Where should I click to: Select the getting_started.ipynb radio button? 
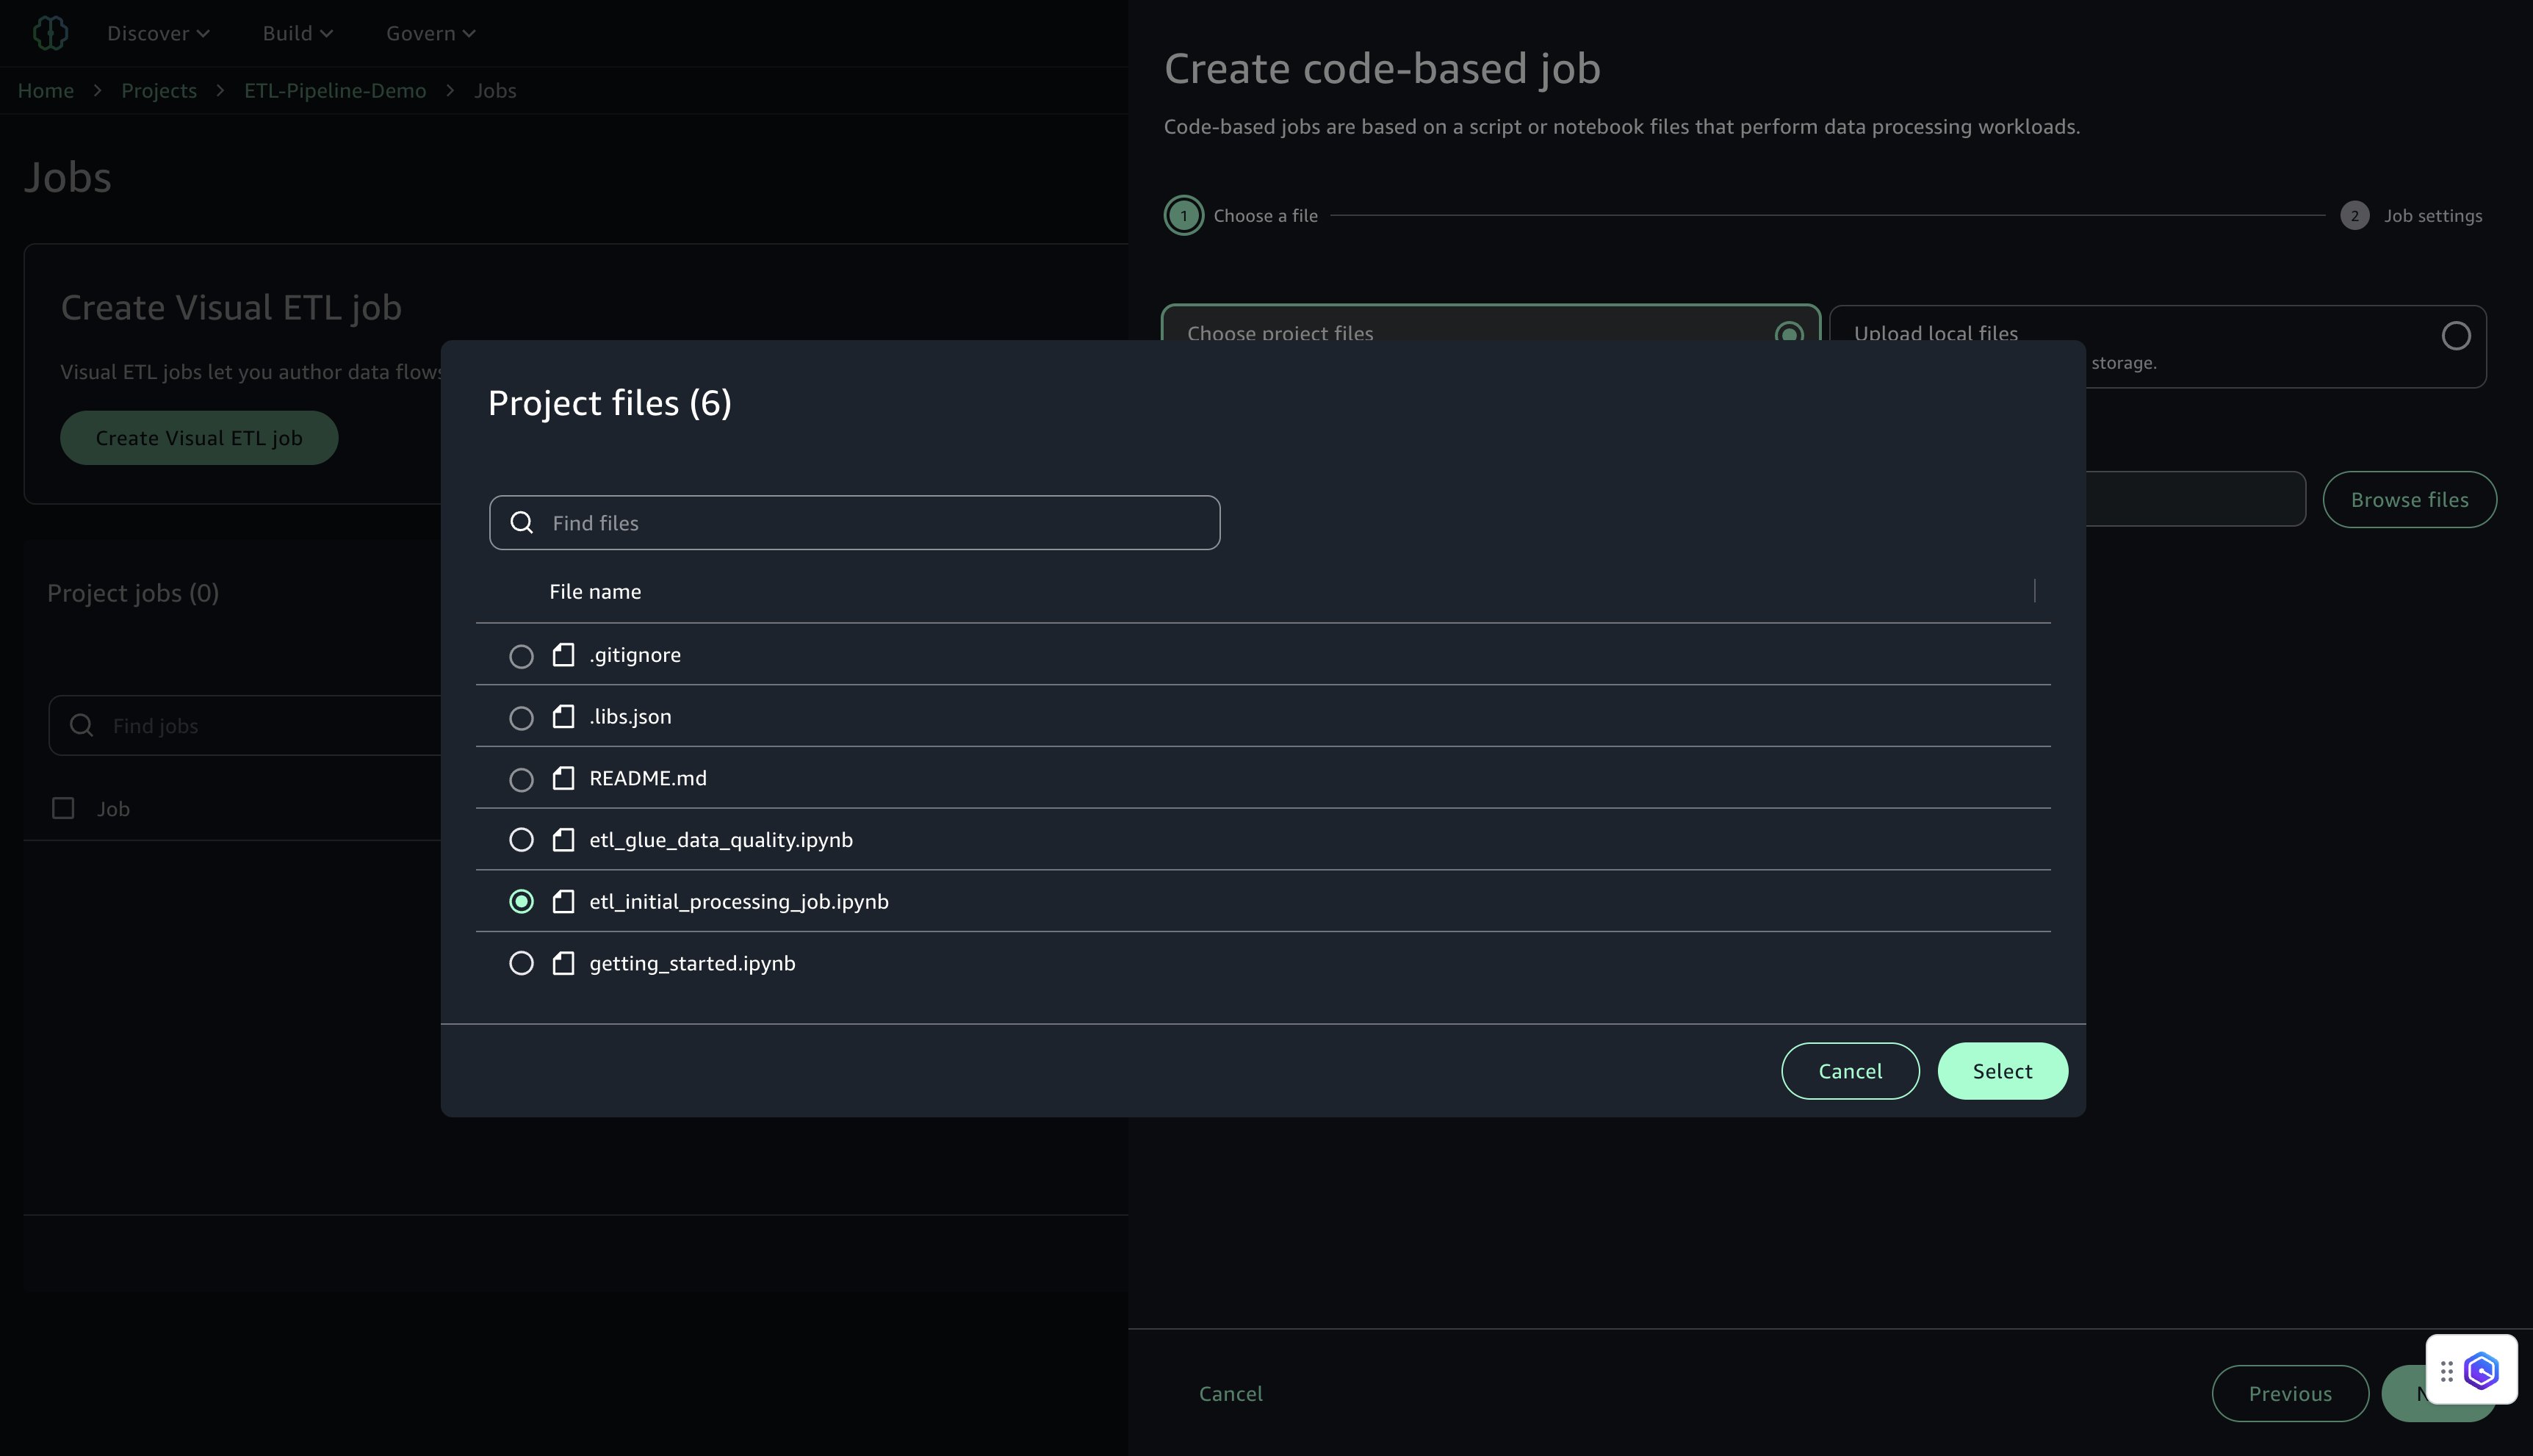(521, 963)
